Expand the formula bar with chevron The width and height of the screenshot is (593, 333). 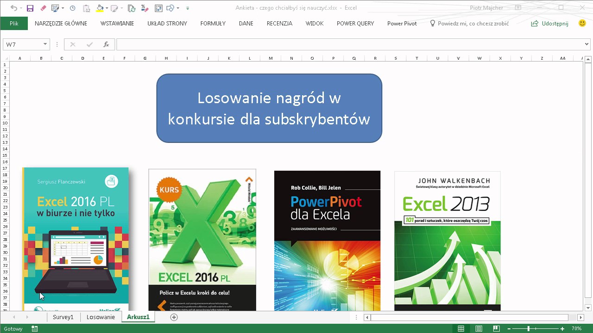587,44
